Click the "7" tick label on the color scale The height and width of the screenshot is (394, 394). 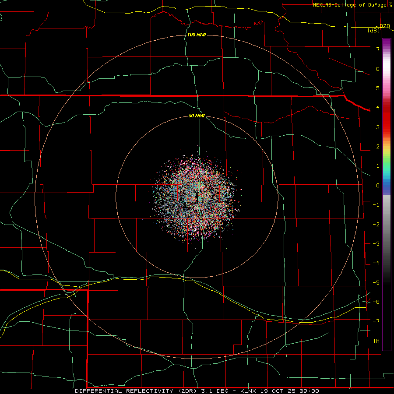[x=378, y=49]
